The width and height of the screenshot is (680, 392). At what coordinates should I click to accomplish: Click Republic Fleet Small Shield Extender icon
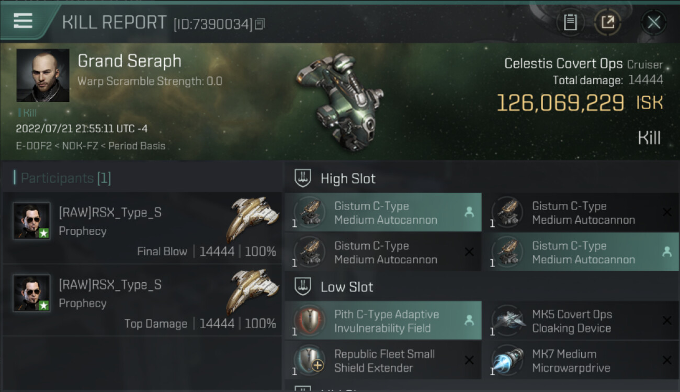[x=309, y=361]
